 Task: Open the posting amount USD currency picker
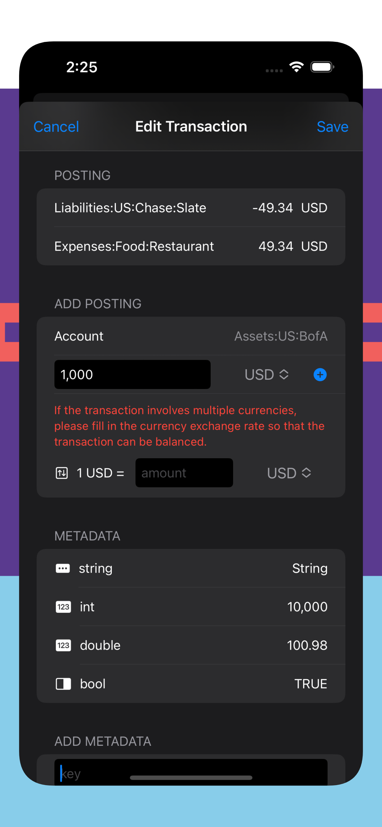click(266, 375)
